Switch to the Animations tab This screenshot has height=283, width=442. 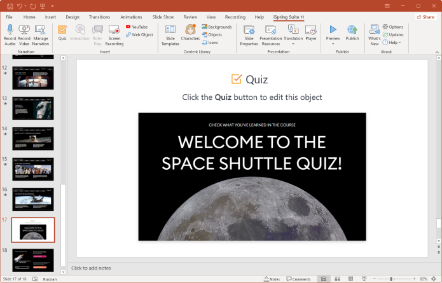click(131, 17)
